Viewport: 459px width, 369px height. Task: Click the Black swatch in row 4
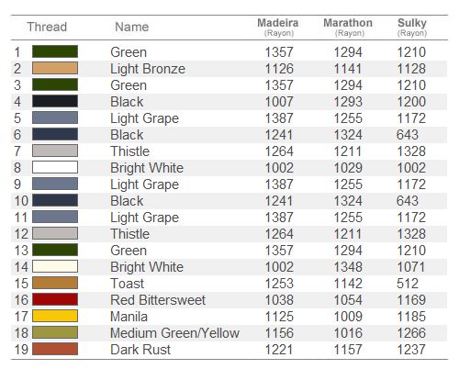55,101
